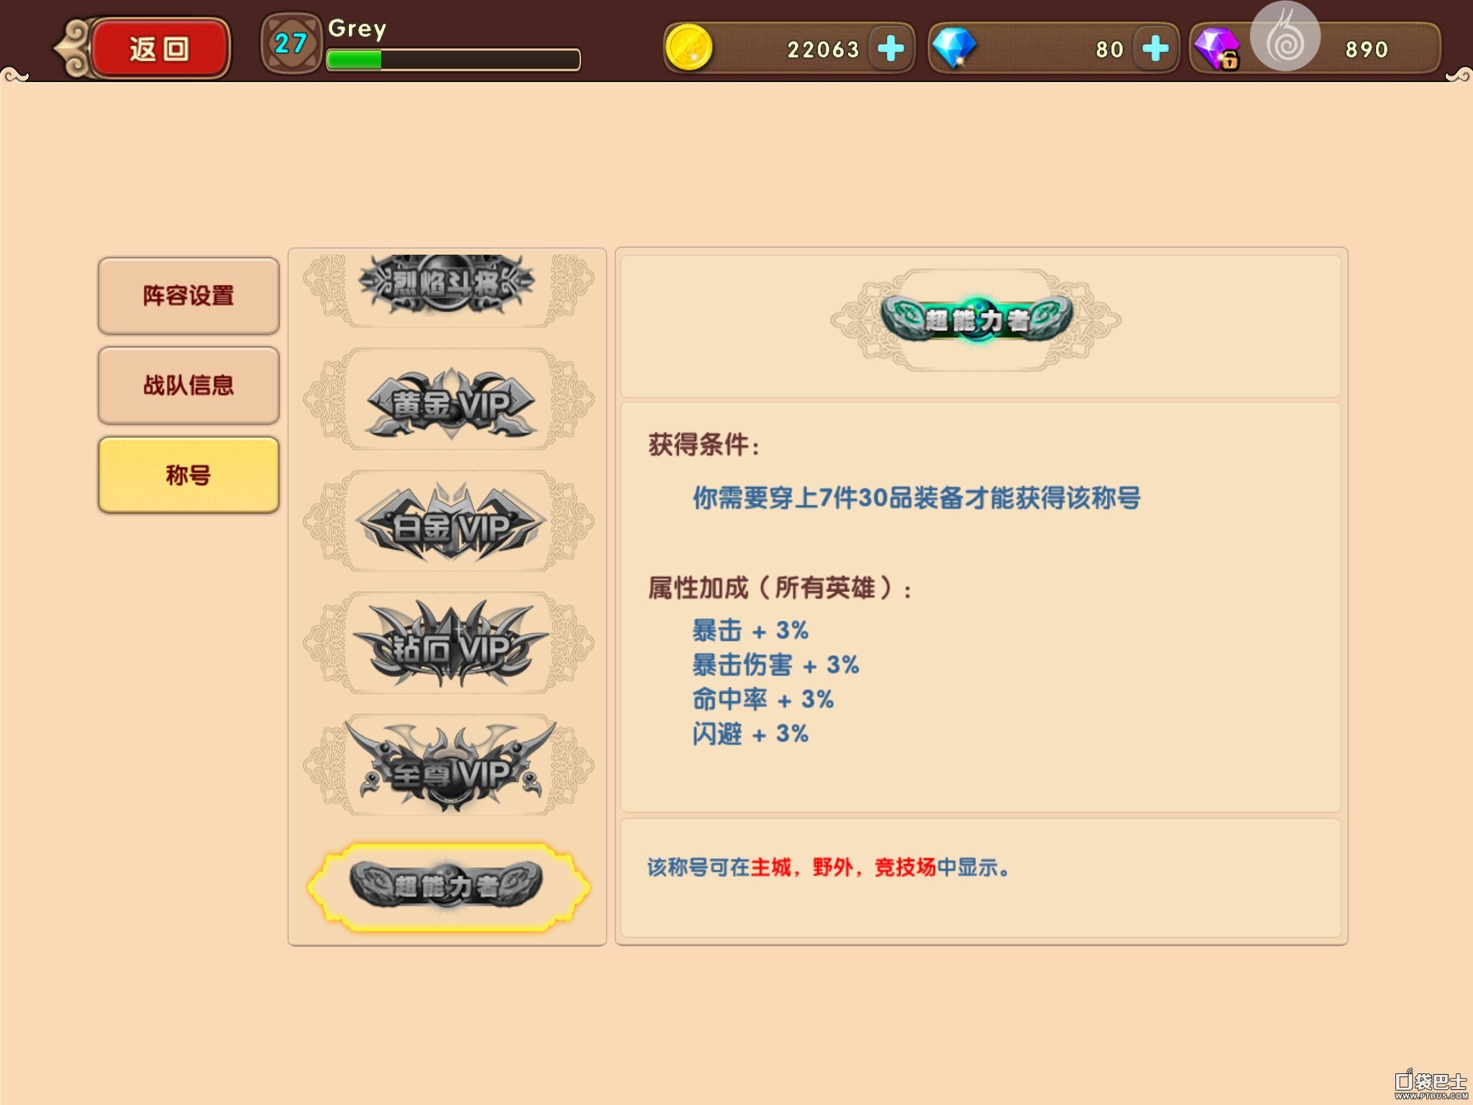Image resolution: width=1473 pixels, height=1105 pixels.
Task: Select the 至尊VIP title badge
Action: [449, 765]
